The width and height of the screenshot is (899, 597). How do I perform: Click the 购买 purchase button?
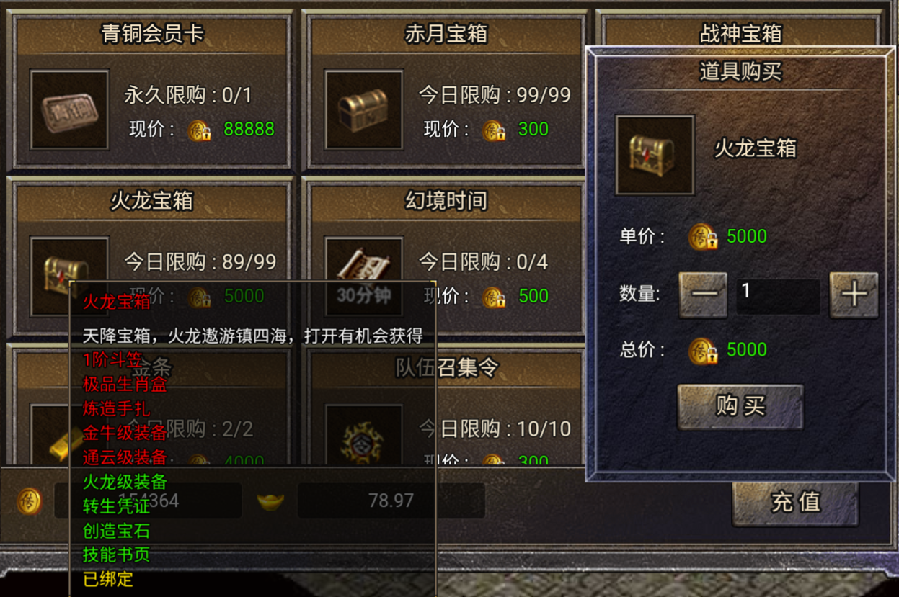(740, 407)
